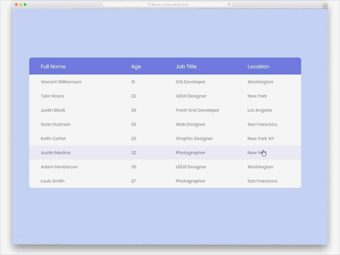
Task: Click age 35 in Adam Henderson's row
Action: click(x=134, y=167)
